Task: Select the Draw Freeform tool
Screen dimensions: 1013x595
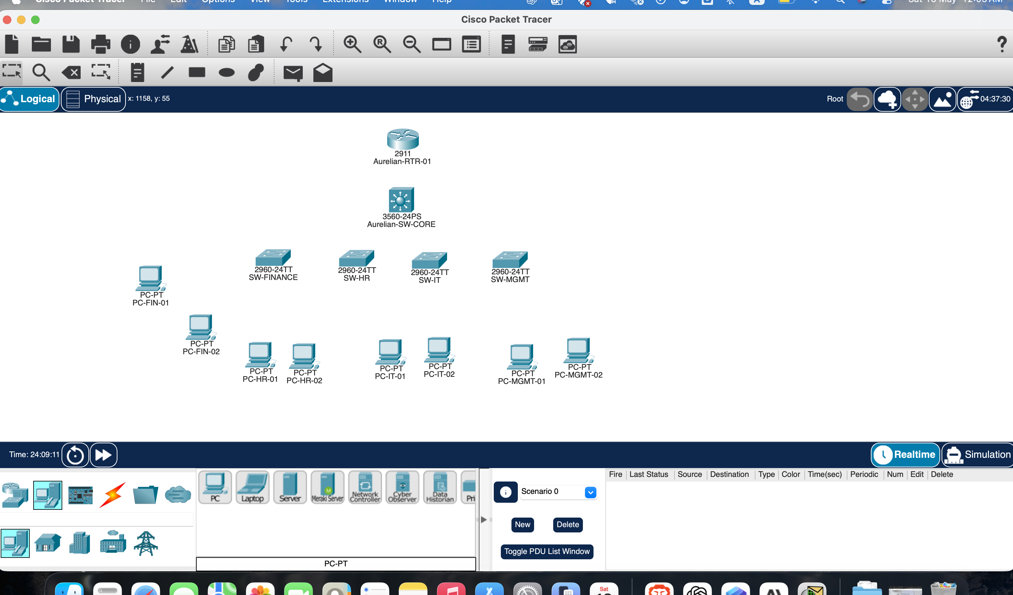Action: coord(256,72)
